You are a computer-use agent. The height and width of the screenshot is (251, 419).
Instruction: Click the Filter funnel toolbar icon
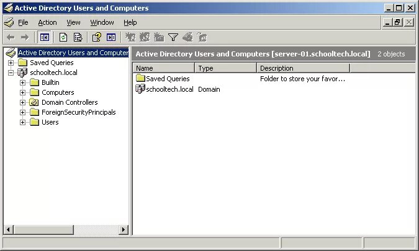(173, 37)
